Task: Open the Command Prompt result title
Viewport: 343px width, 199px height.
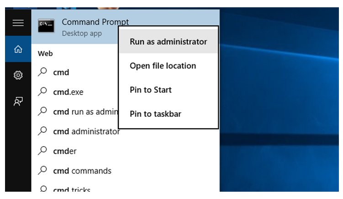Action: pyautogui.click(x=95, y=22)
